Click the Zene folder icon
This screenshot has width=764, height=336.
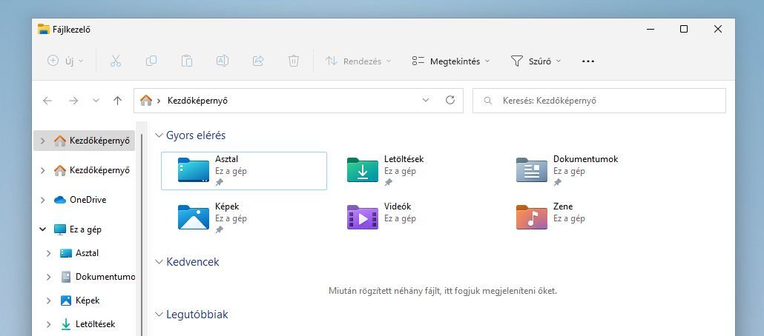pyautogui.click(x=532, y=217)
